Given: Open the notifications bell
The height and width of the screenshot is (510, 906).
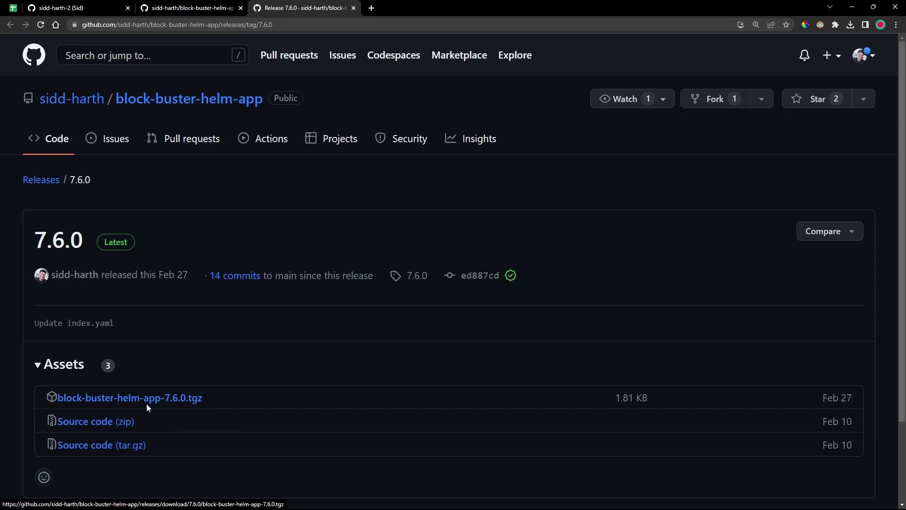Looking at the screenshot, I should click(x=805, y=55).
